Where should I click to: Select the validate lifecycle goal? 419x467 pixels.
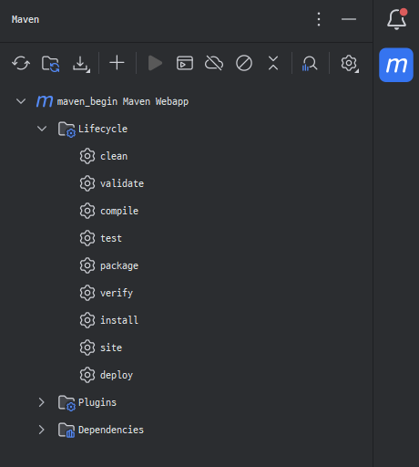[122, 183]
